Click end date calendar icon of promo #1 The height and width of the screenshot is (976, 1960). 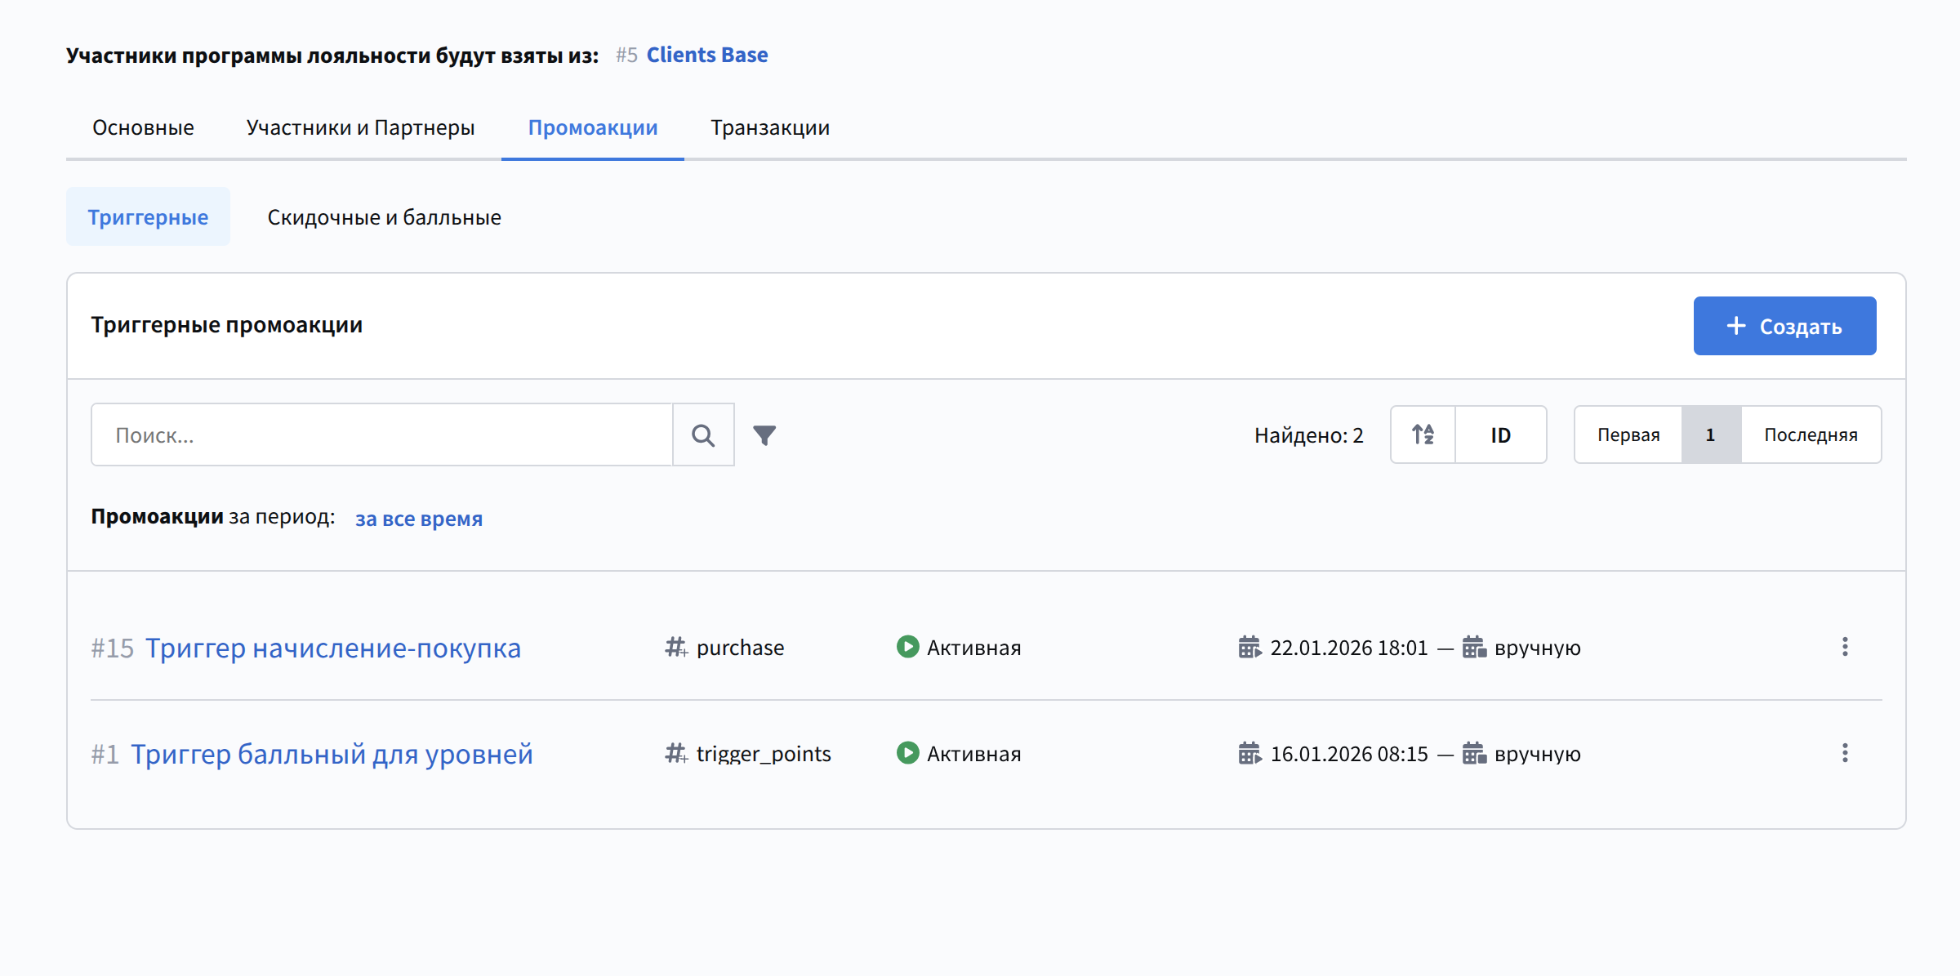point(1474,754)
